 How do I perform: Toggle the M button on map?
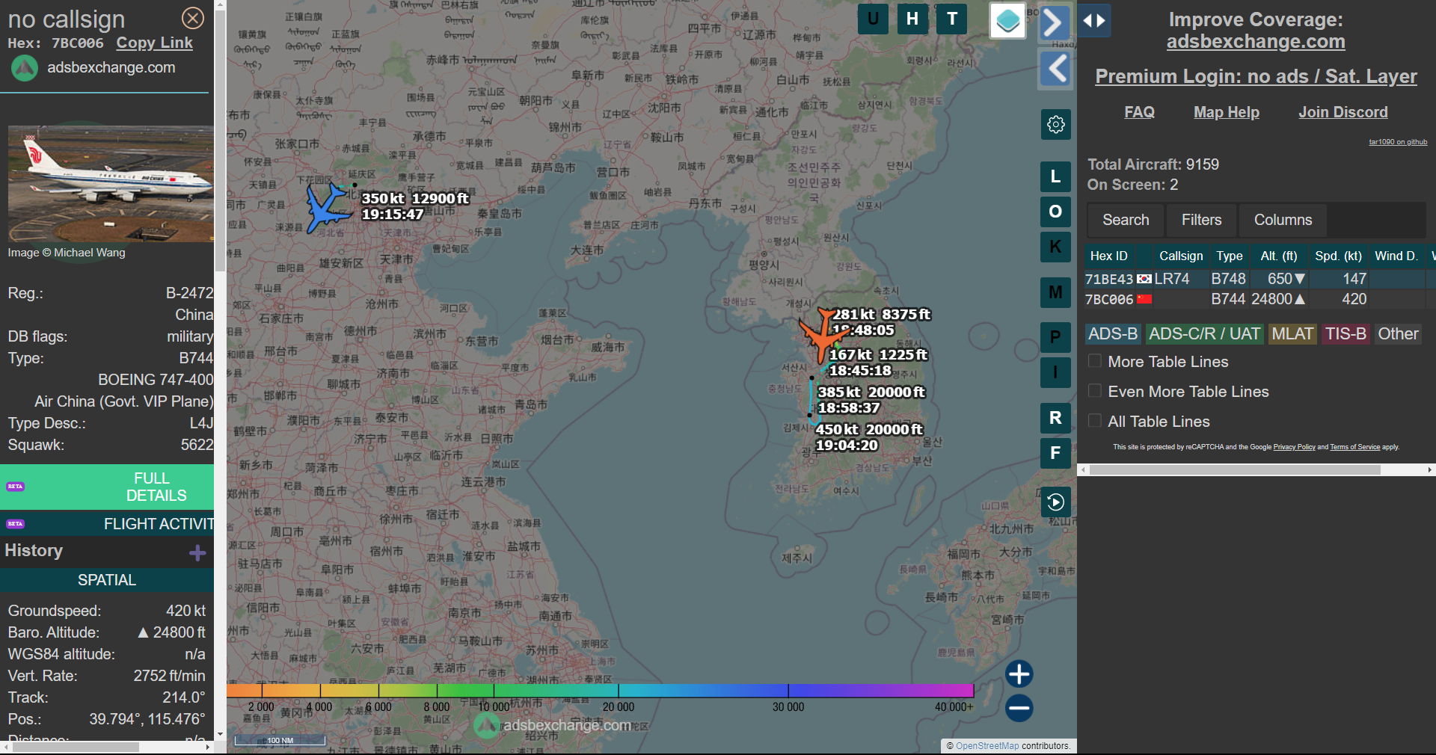pyautogui.click(x=1055, y=292)
